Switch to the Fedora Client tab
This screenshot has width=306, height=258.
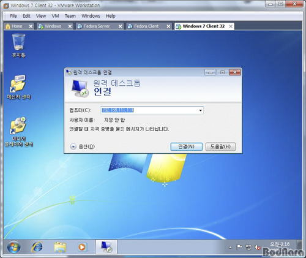point(146,26)
